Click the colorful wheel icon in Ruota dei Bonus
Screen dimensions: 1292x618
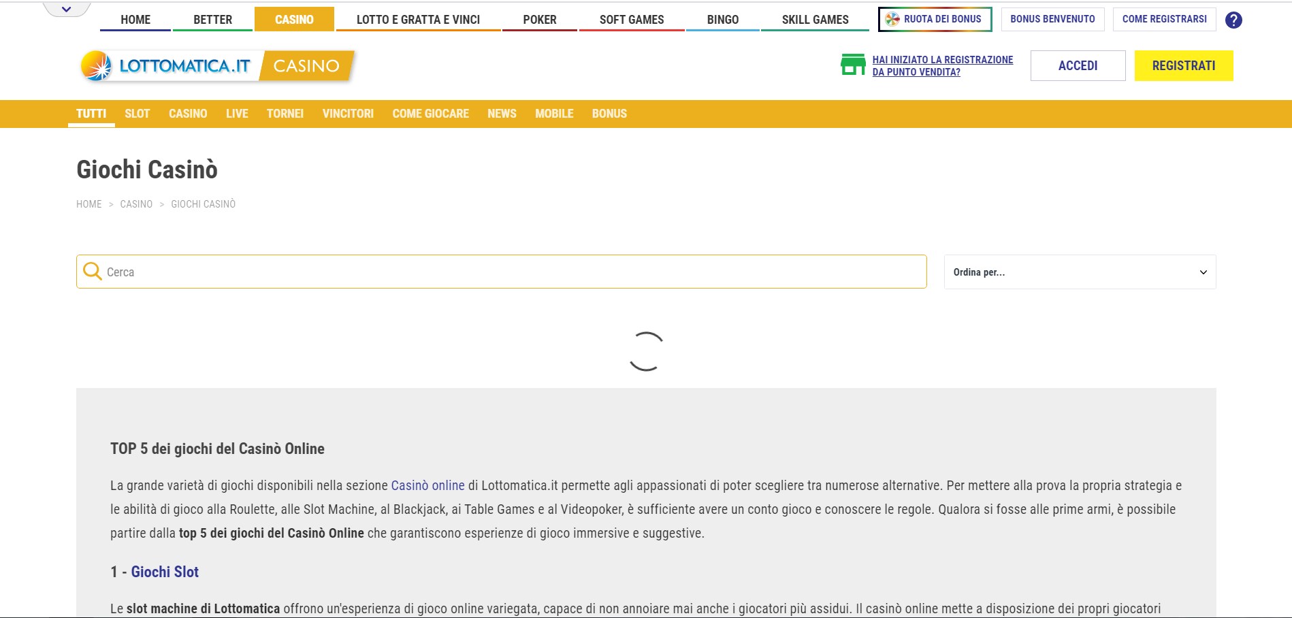click(892, 19)
